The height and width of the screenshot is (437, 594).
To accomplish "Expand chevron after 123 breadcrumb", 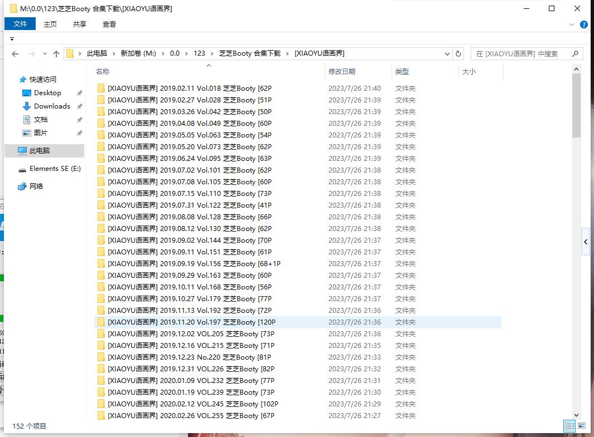I will pos(212,53).
